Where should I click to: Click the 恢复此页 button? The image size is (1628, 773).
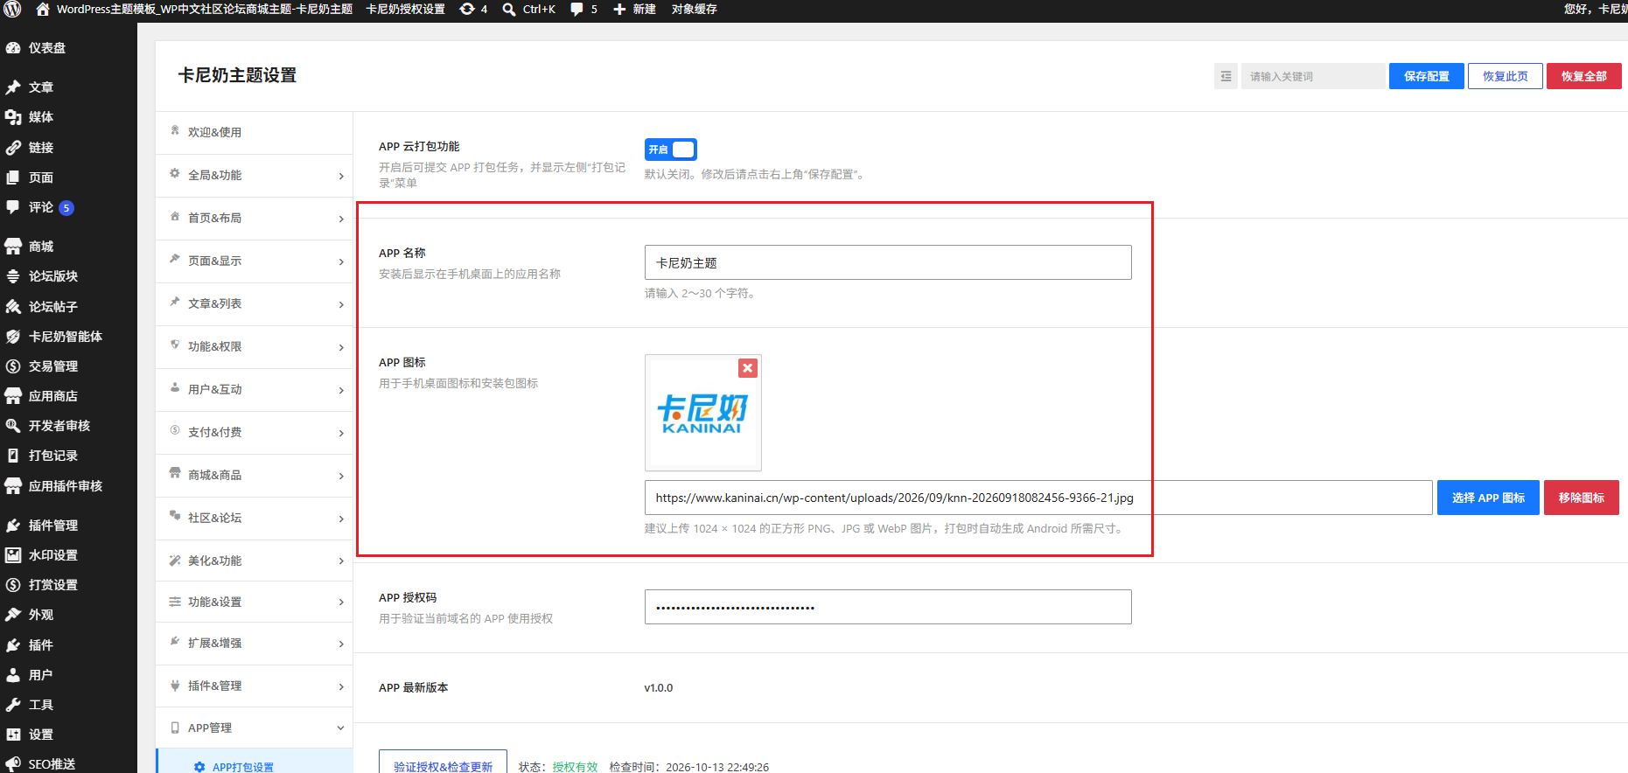tap(1506, 76)
